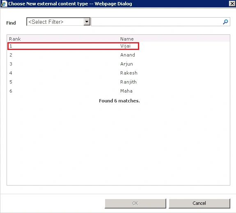Click the dialog title 'Choose New external content type'

point(48,4)
